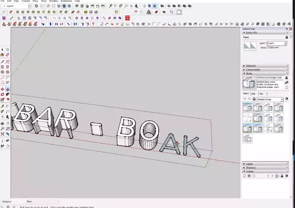
Task: Open the Camera menu
Action: coord(26,1)
